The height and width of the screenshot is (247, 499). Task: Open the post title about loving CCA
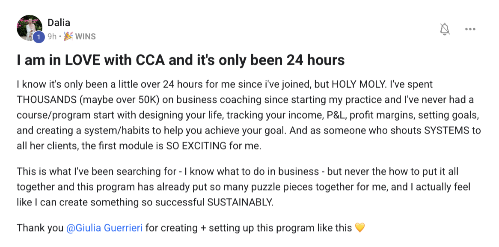point(181,60)
